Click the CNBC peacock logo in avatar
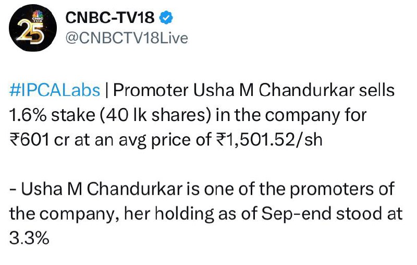417x265 pixels. click(x=38, y=16)
